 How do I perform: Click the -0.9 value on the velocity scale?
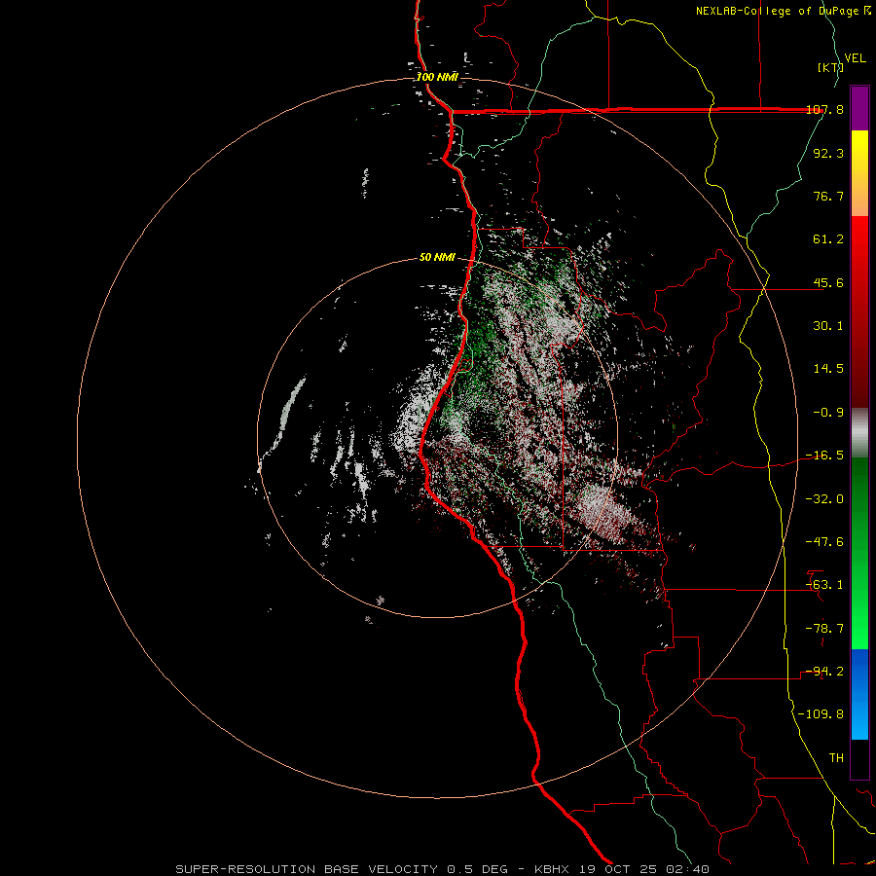(x=828, y=413)
